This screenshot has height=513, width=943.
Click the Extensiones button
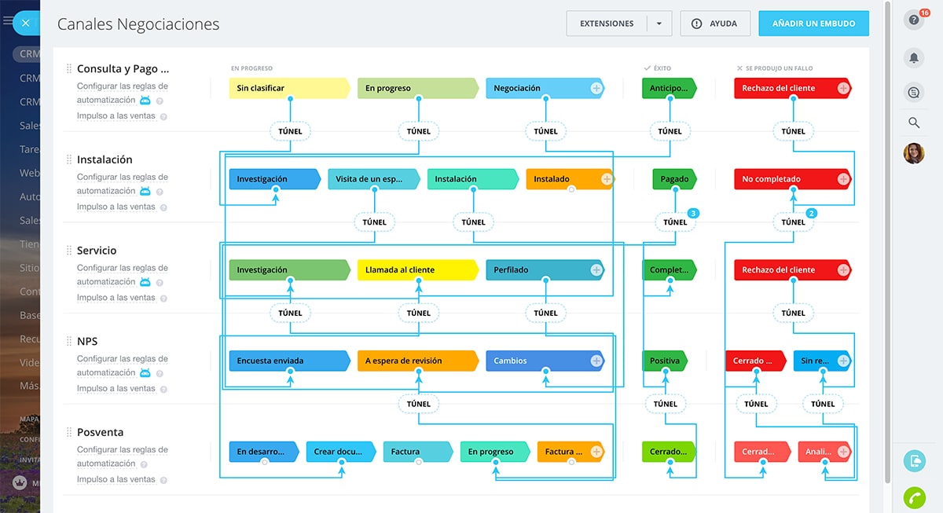tap(607, 24)
